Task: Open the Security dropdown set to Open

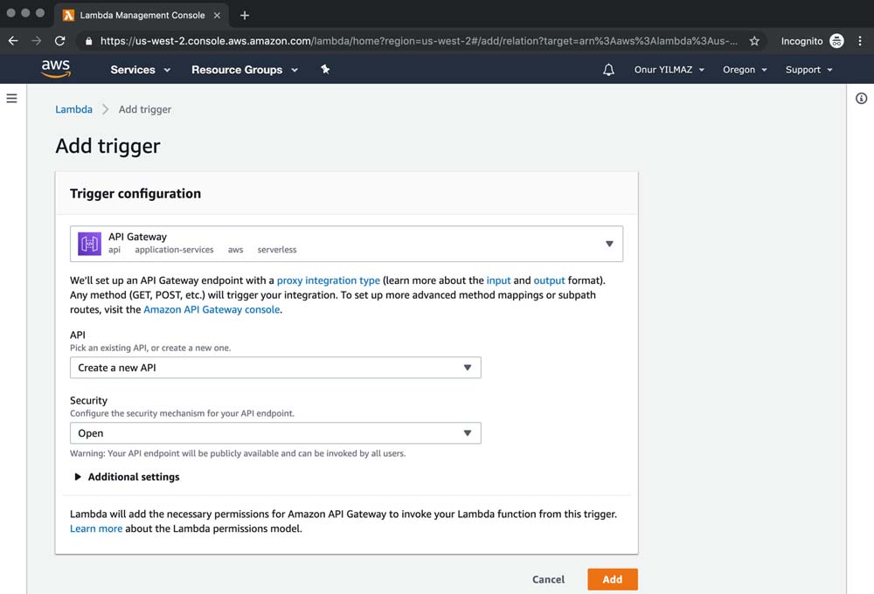Action: pos(275,433)
